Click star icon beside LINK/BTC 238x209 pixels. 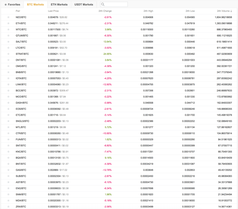8,85
